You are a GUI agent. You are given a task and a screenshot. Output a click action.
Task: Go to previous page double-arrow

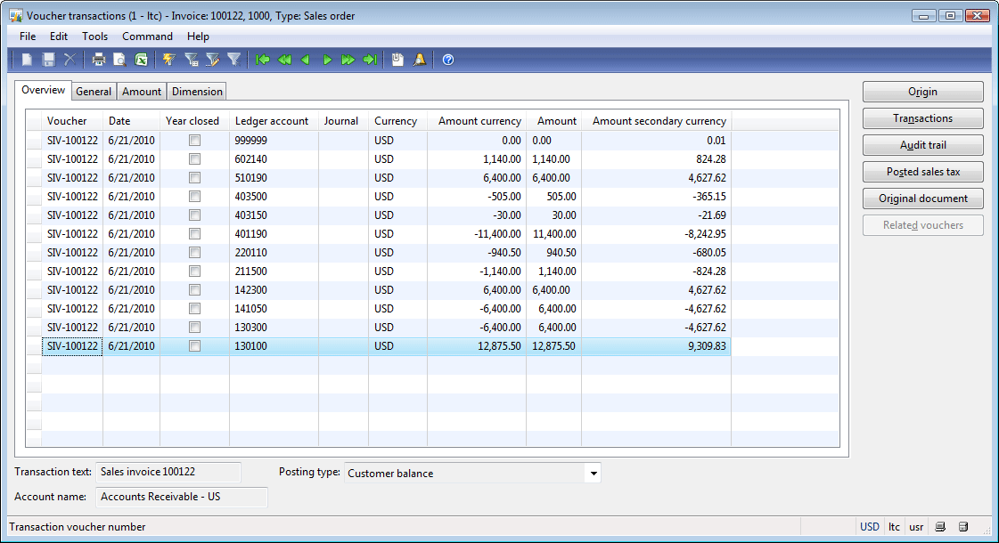point(284,60)
